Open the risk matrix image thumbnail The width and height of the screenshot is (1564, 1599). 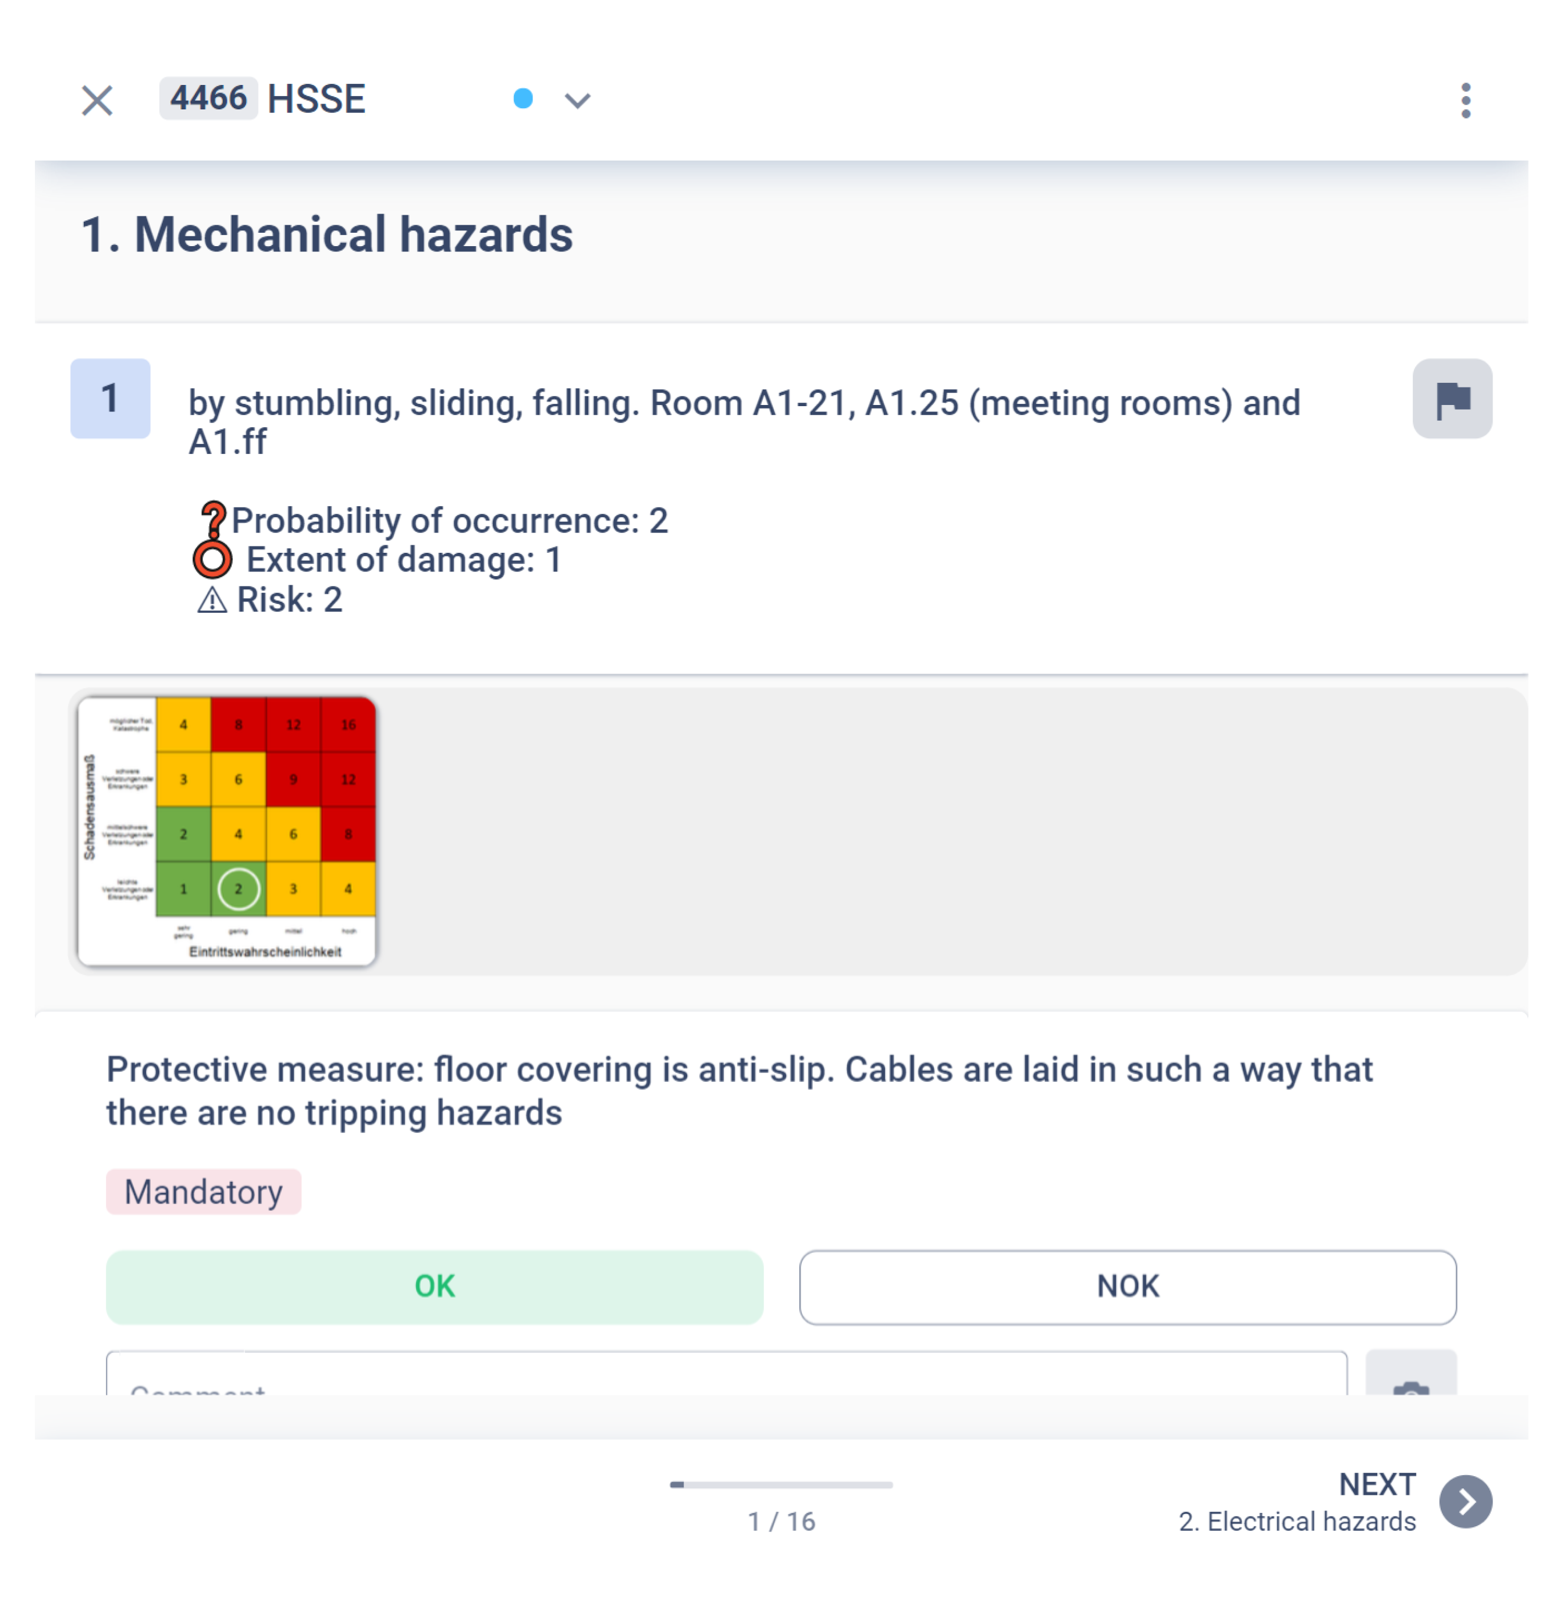click(x=227, y=831)
